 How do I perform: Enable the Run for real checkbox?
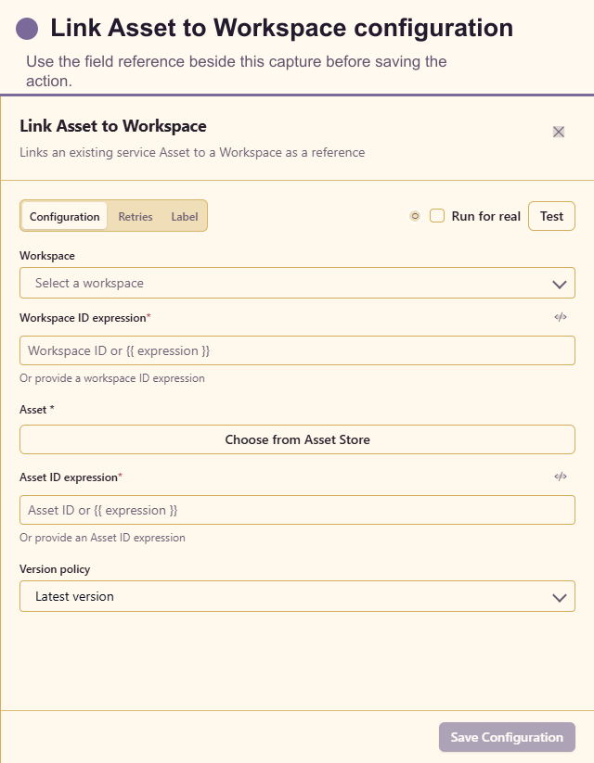click(x=437, y=216)
